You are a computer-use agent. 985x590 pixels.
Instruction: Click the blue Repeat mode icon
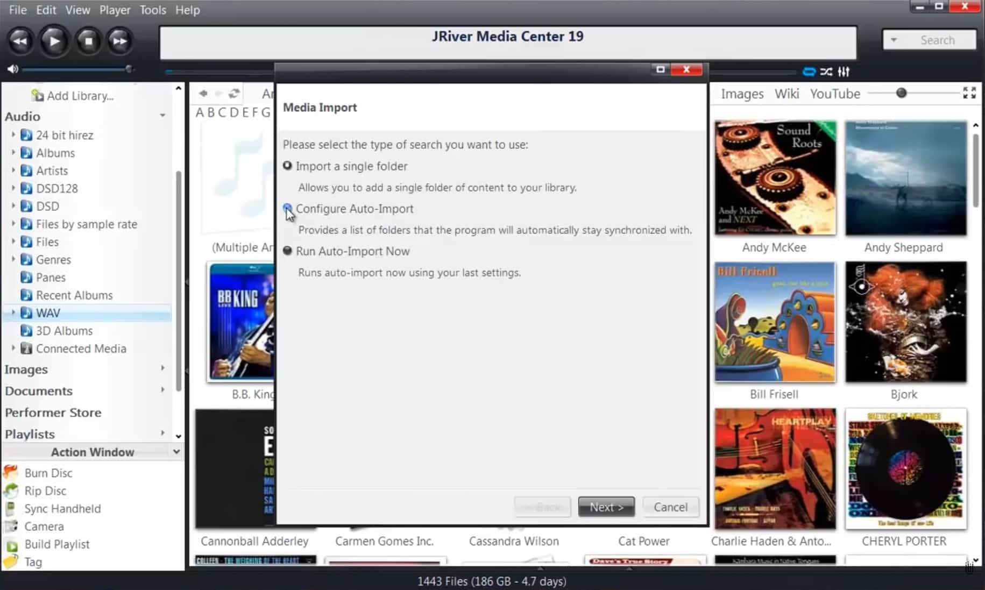pos(809,71)
